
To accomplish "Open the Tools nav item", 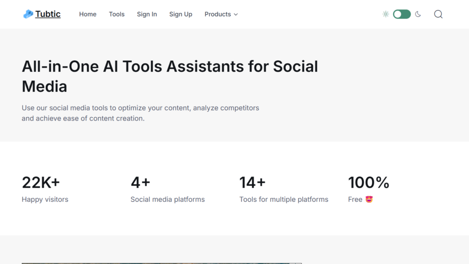I will [x=117, y=14].
